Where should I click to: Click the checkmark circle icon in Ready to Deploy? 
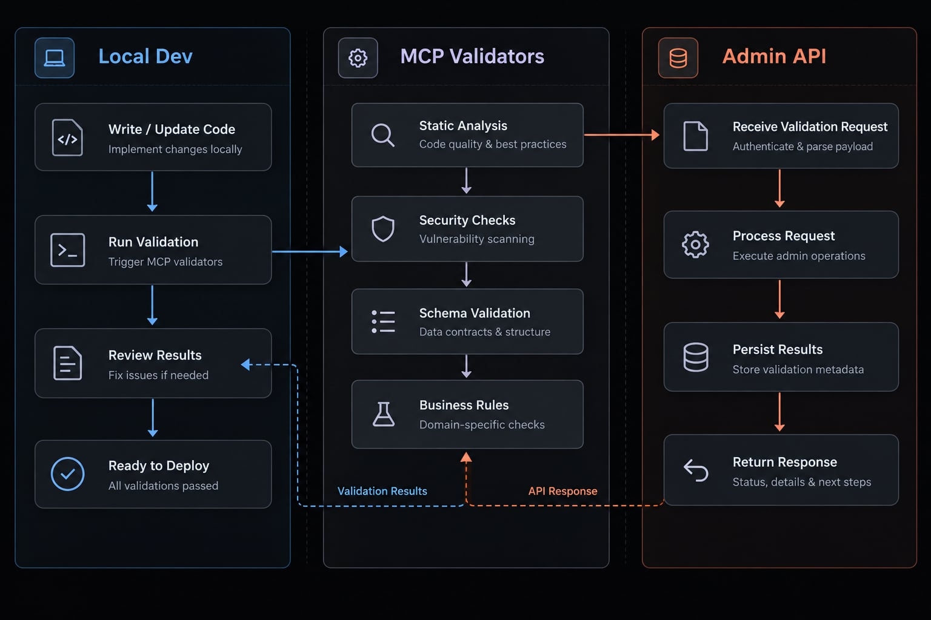pyautogui.click(x=68, y=474)
